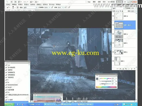Toggle lock transparent pixels in Layers panel
The image size is (142, 106).
(117, 11)
